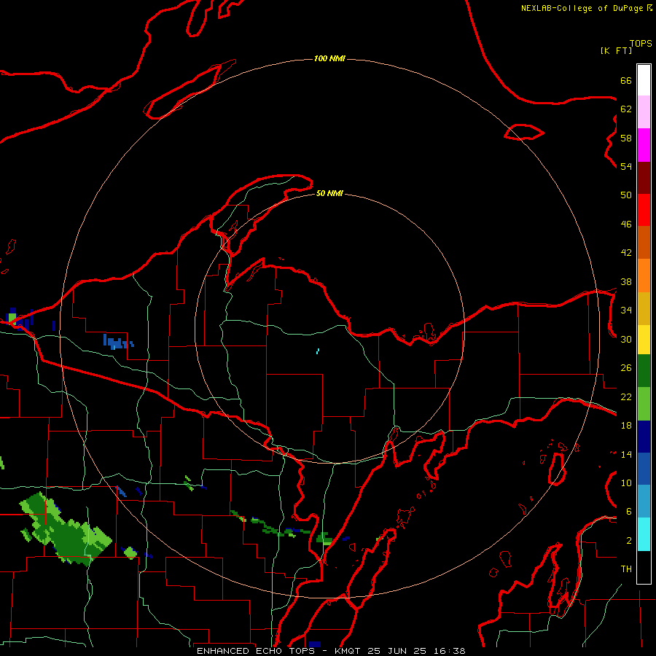Image resolution: width=656 pixels, height=656 pixels.
Task: Pick the burnt orange legend swatch
Action: (x=644, y=242)
